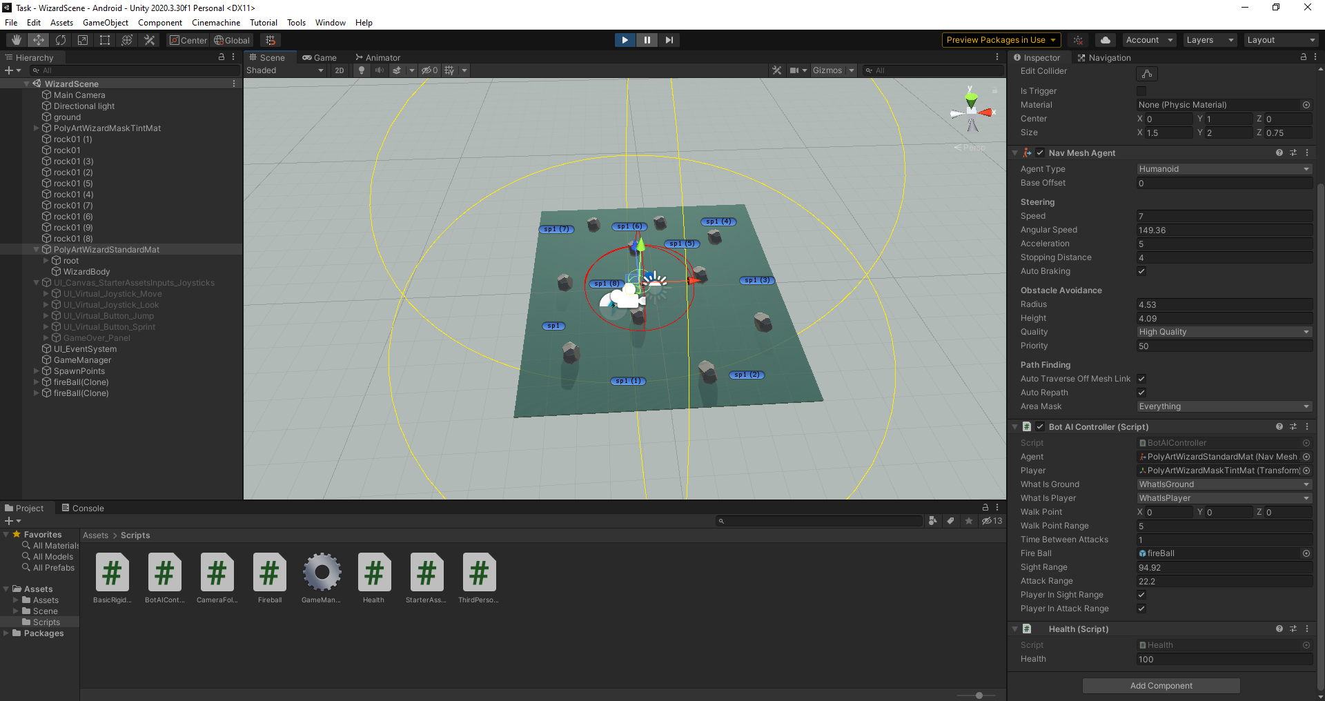Open custom editor tools
Screen dimensions: 1325x701
pos(149,40)
